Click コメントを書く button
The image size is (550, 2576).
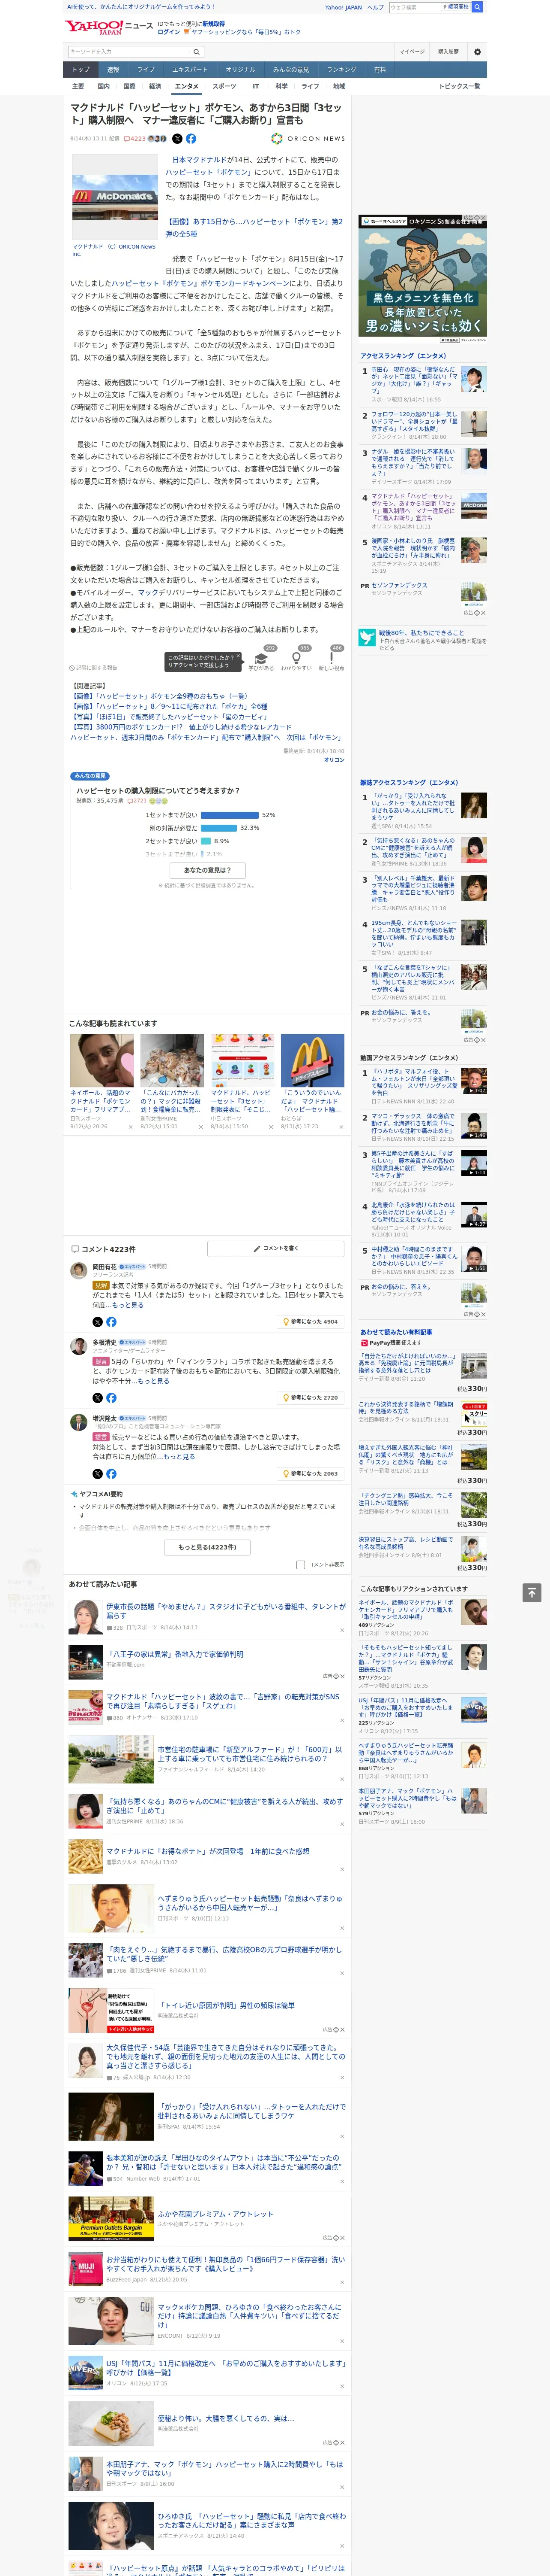pyautogui.click(x=276, y=1249)
